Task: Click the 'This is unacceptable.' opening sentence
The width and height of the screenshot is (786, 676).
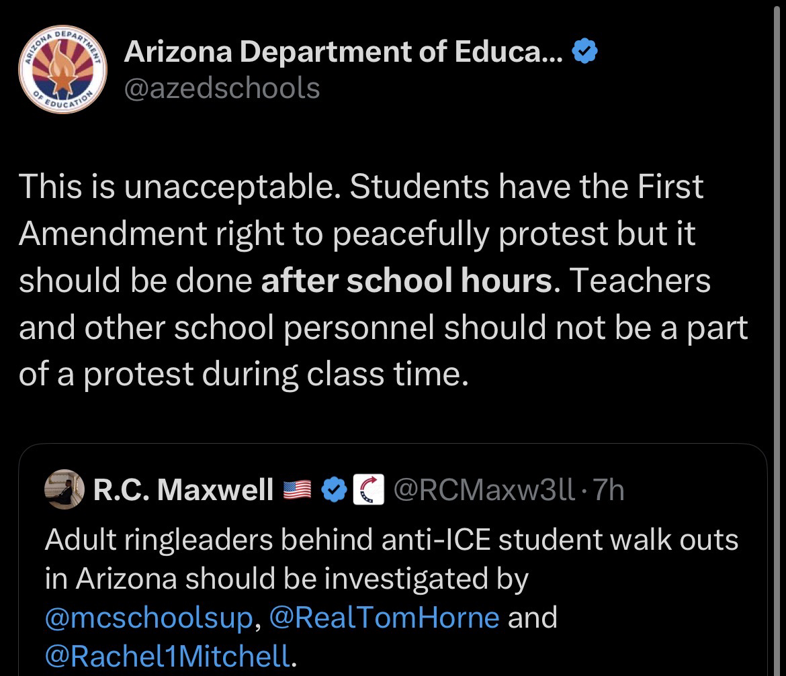Action: 179,186
